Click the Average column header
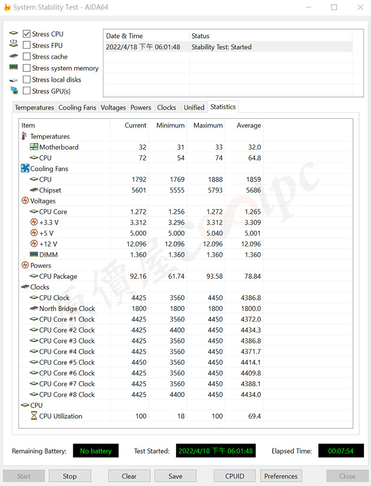The image size is (371, 486). click(x=244, y=125)
